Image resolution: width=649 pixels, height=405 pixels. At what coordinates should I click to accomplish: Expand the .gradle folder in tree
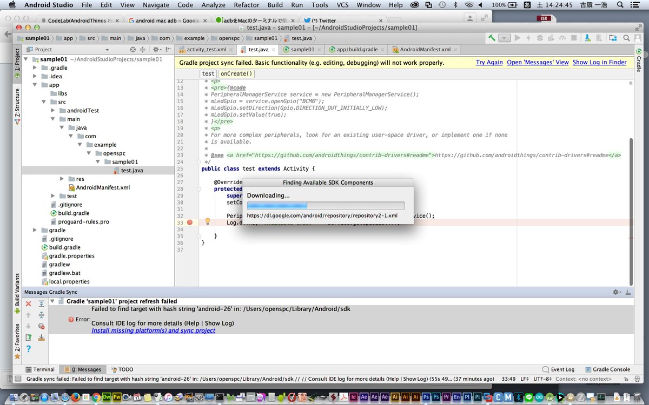pyautogui.click(x=36, y=68)
